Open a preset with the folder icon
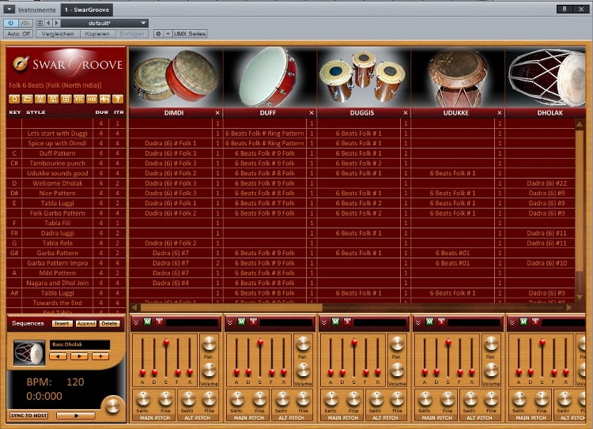The image size is (593, 429). coord(27,99)
